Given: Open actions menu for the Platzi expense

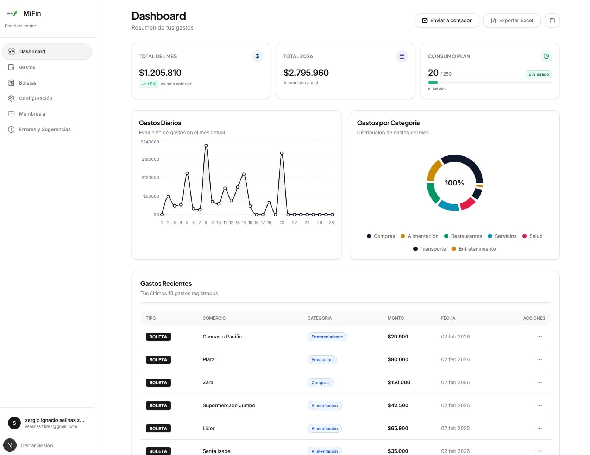Looking at the screenshot, I should point(539,359).
